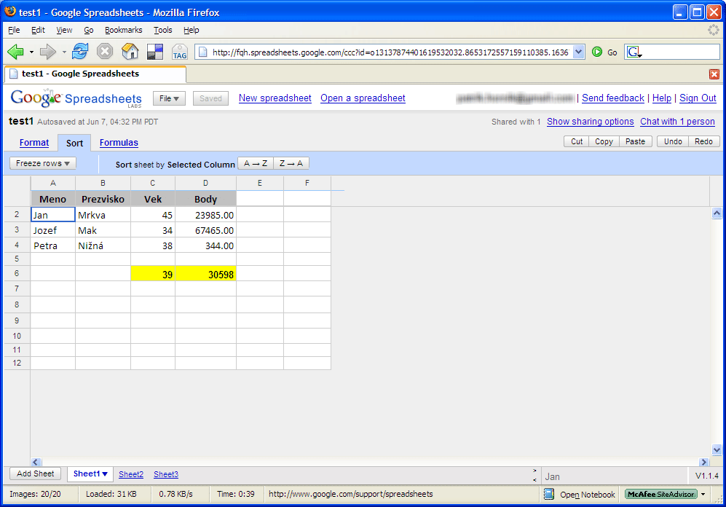The height and width of the screenshot is (507, 726).
Task: Click the Add Sheet button
Action: tap(35, 473)
